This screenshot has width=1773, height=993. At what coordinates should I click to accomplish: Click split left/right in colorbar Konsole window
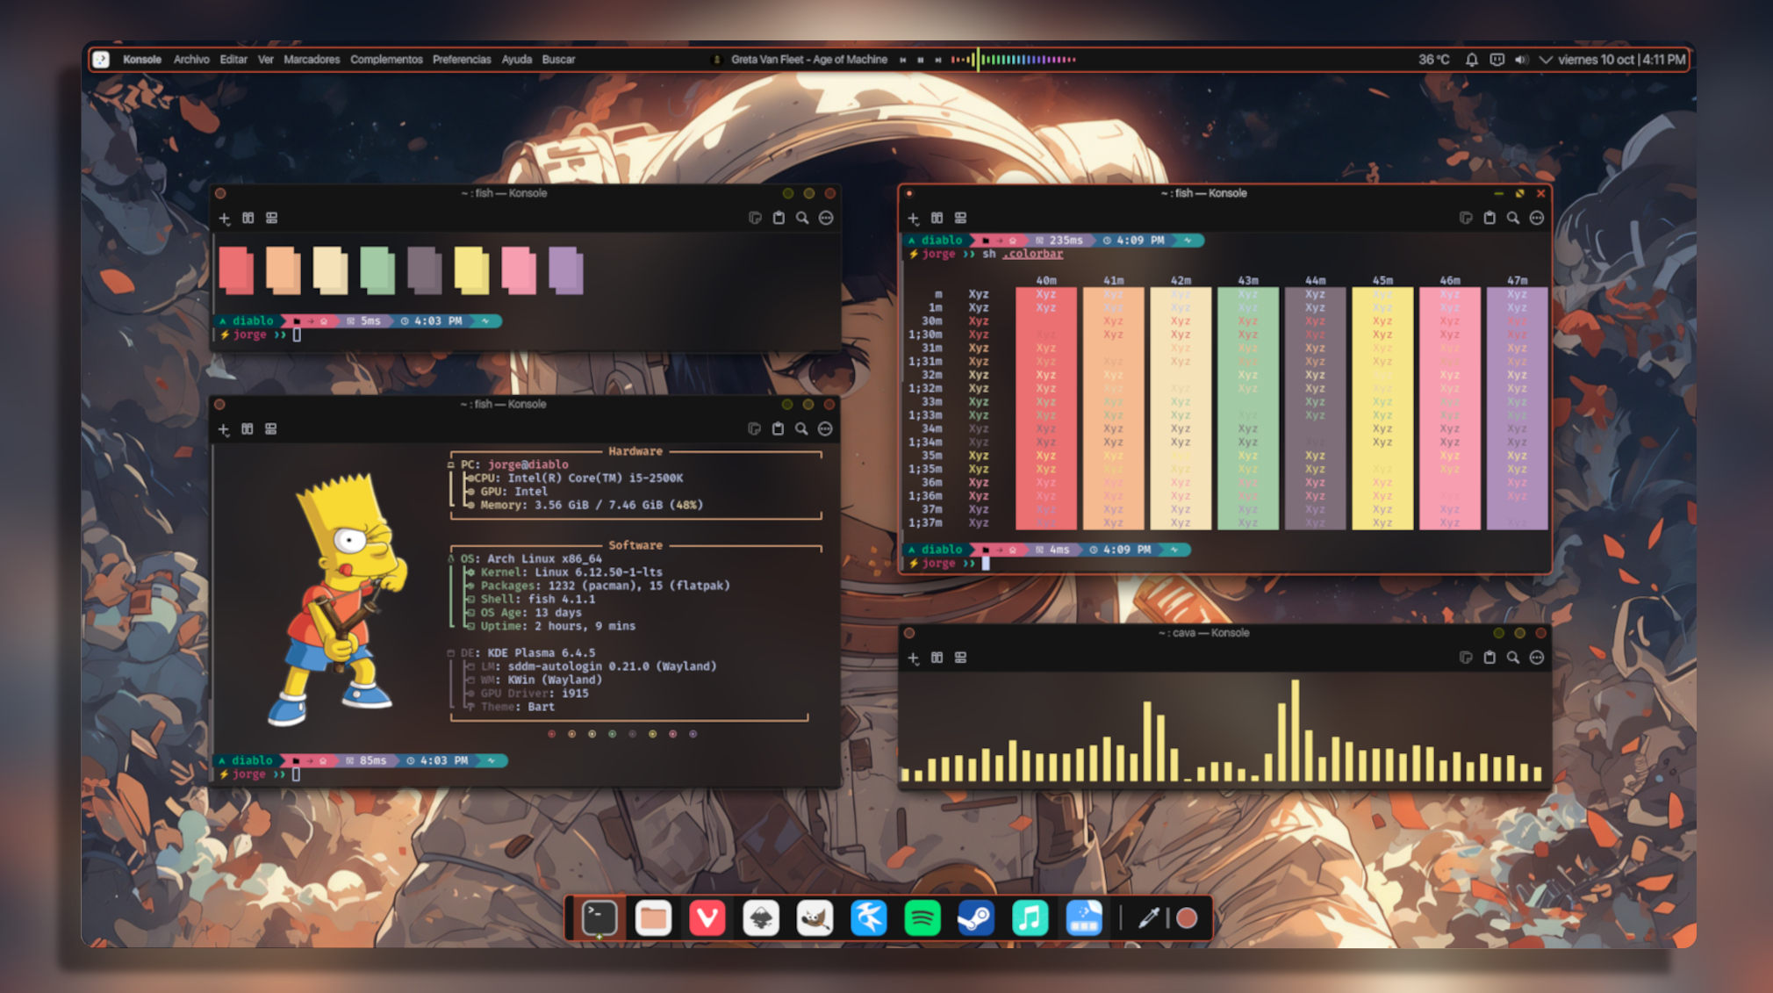[937, 218]
